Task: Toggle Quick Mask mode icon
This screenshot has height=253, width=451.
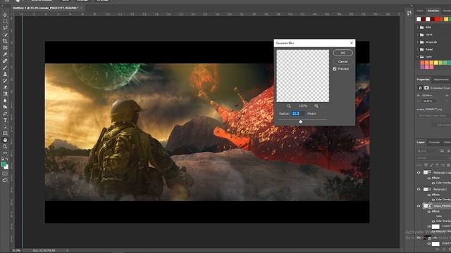Action: tap(5, 174)
